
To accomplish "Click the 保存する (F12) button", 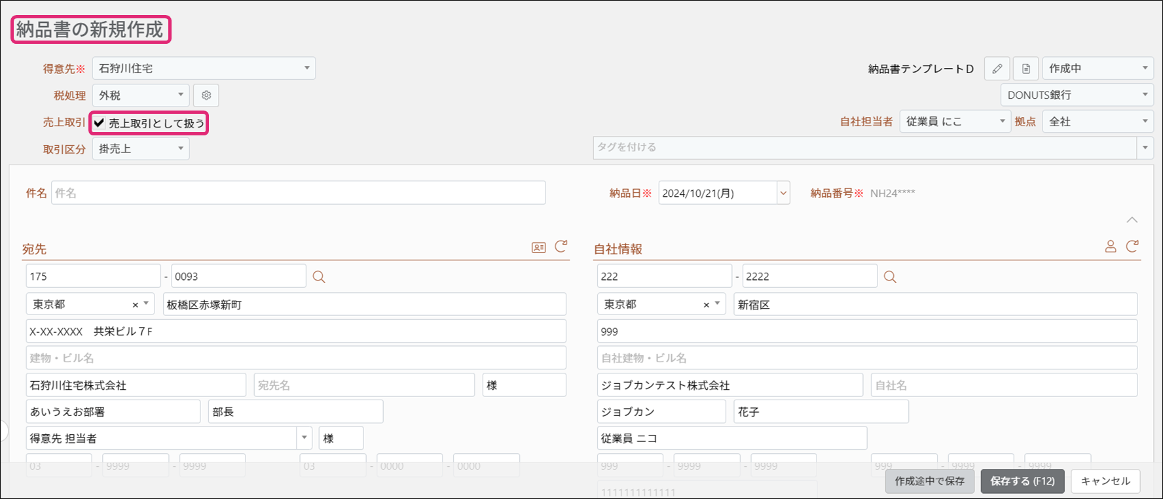I will 1022,481.
